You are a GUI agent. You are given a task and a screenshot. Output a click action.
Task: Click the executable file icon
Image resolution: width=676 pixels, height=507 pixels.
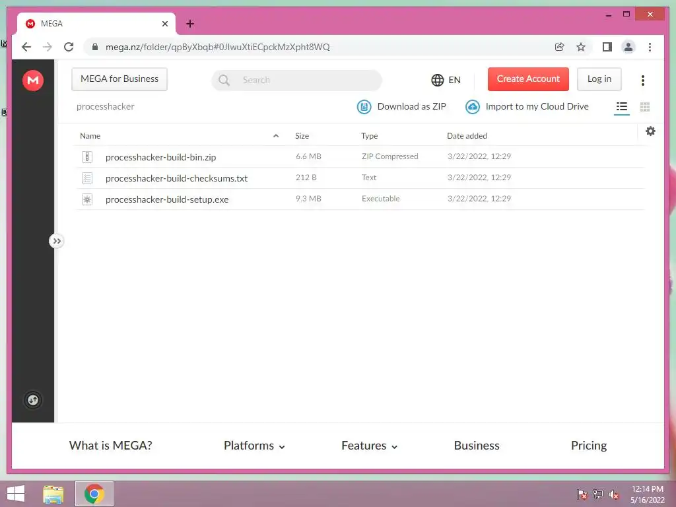(87, 199)
